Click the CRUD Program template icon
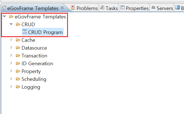 point(25,32)
